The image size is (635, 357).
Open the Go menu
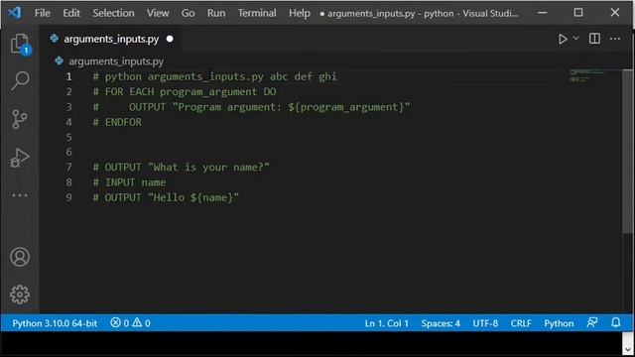tap(188, 13)
